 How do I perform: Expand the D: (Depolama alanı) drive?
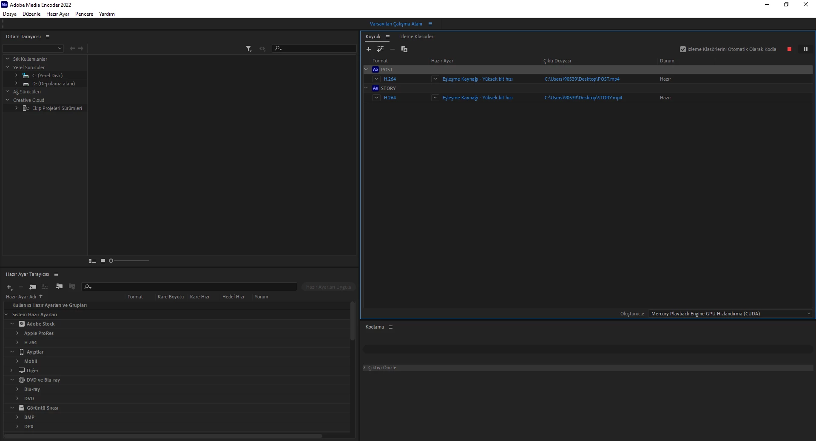click(x=17, y=83)
